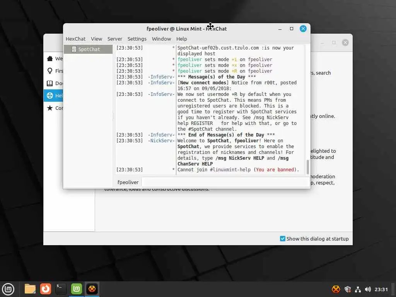Click the message input field
The image size is (396, 297).
pyautogui.click(x=225, y=182)
